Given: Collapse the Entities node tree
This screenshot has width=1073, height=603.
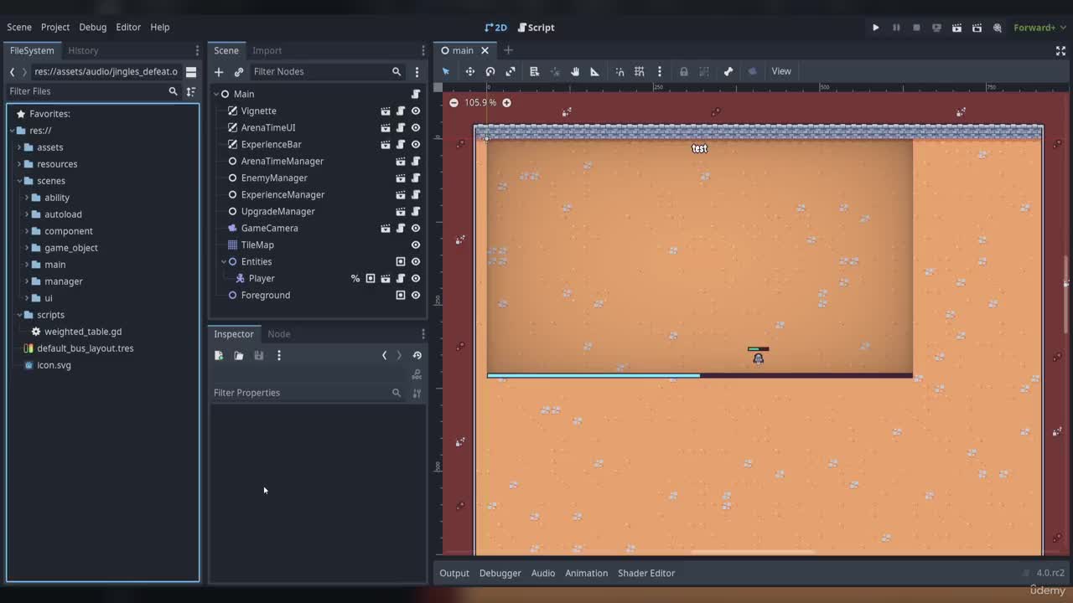Looking at the screenshot, I should (x=224, y=261).
